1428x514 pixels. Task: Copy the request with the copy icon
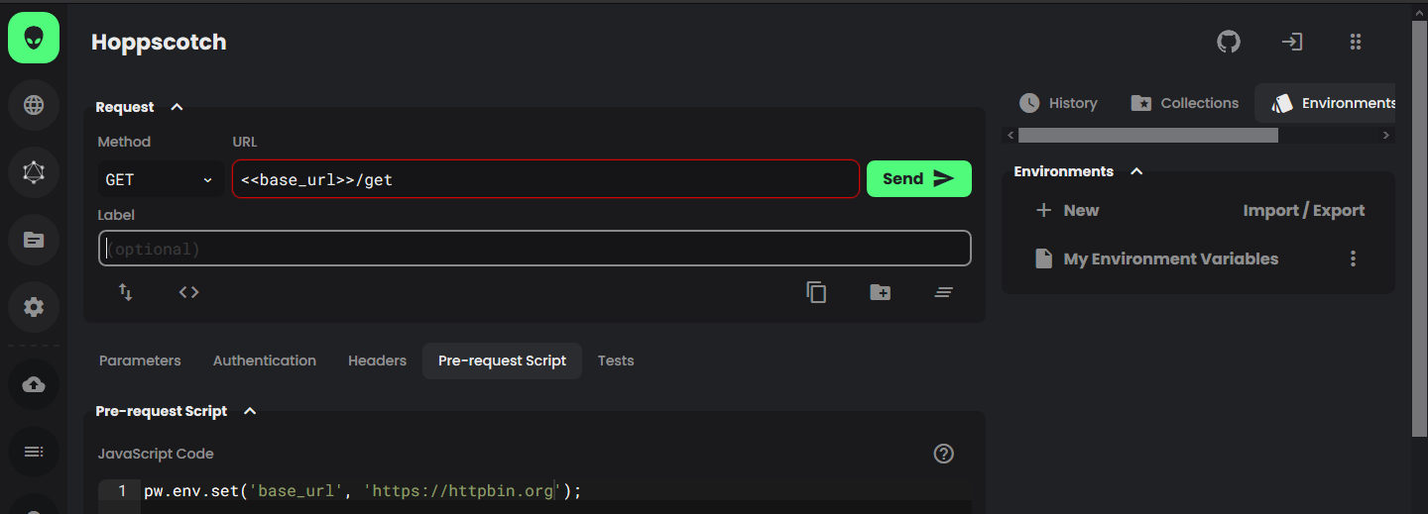(x=816, y=292)
